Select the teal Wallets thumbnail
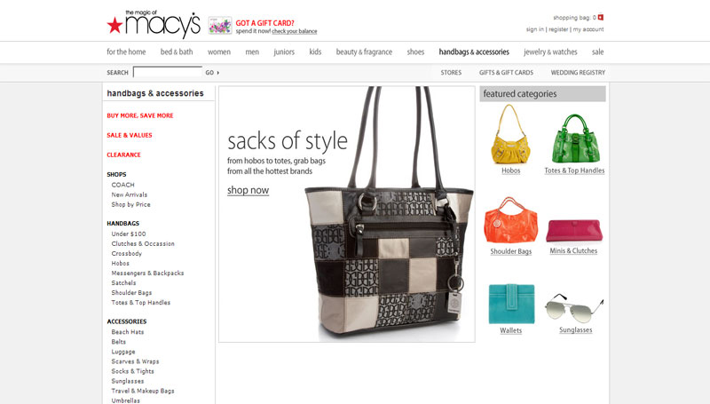 click(x=511, y=304)
